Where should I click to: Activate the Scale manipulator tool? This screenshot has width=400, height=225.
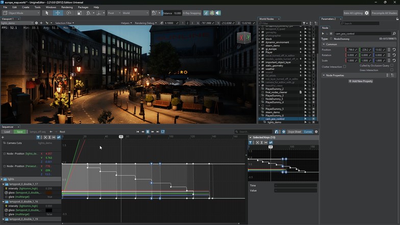80,13
